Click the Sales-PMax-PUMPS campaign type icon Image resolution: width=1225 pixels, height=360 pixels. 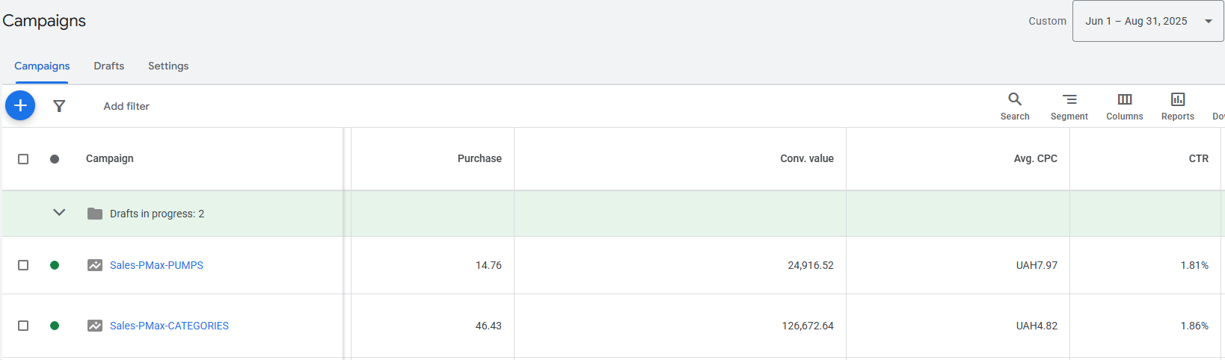95,265
